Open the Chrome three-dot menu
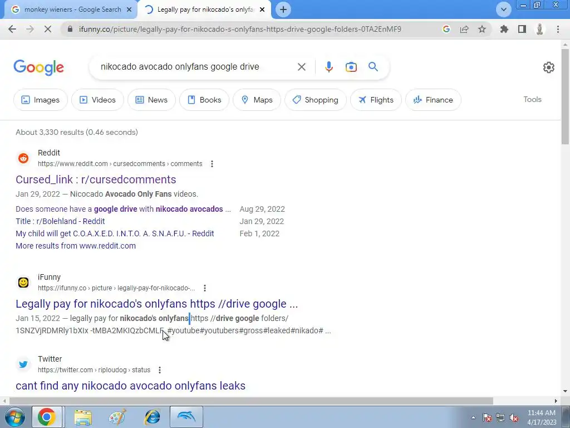570x428 pixels. (558, 29)
